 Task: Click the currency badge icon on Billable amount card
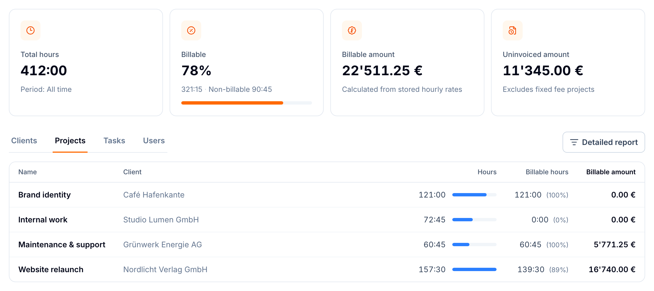(352, 30)
